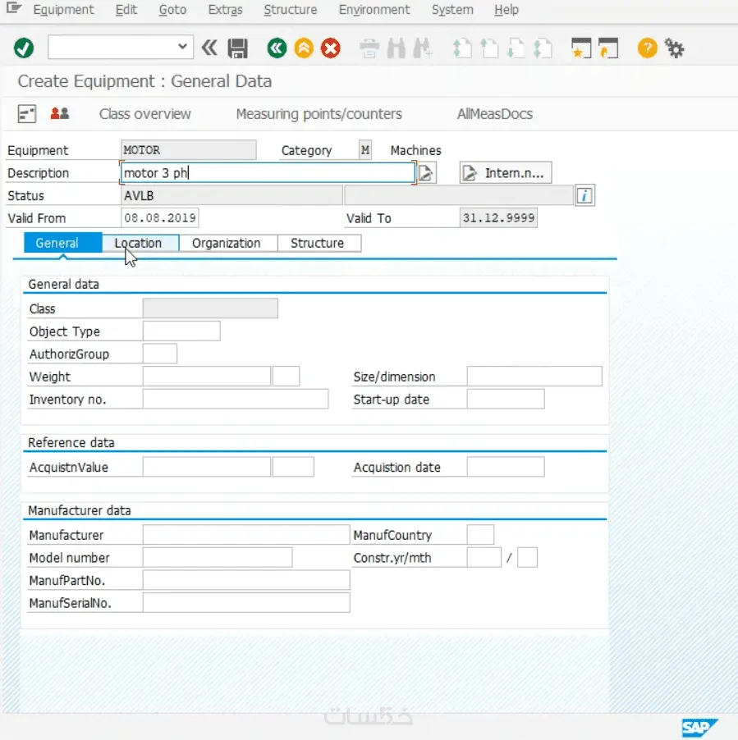Screen dimensions: 738x740
Task: Open Help using the question mark icon
Action: tap(647, 48)
